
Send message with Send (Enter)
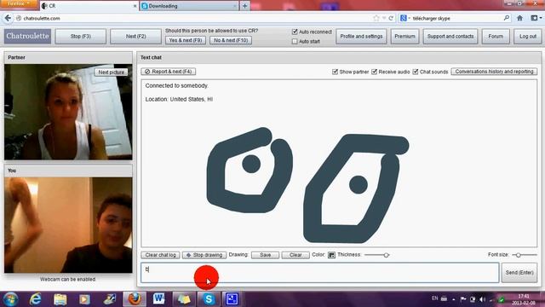pyautogui.click(x=519, y=273)
